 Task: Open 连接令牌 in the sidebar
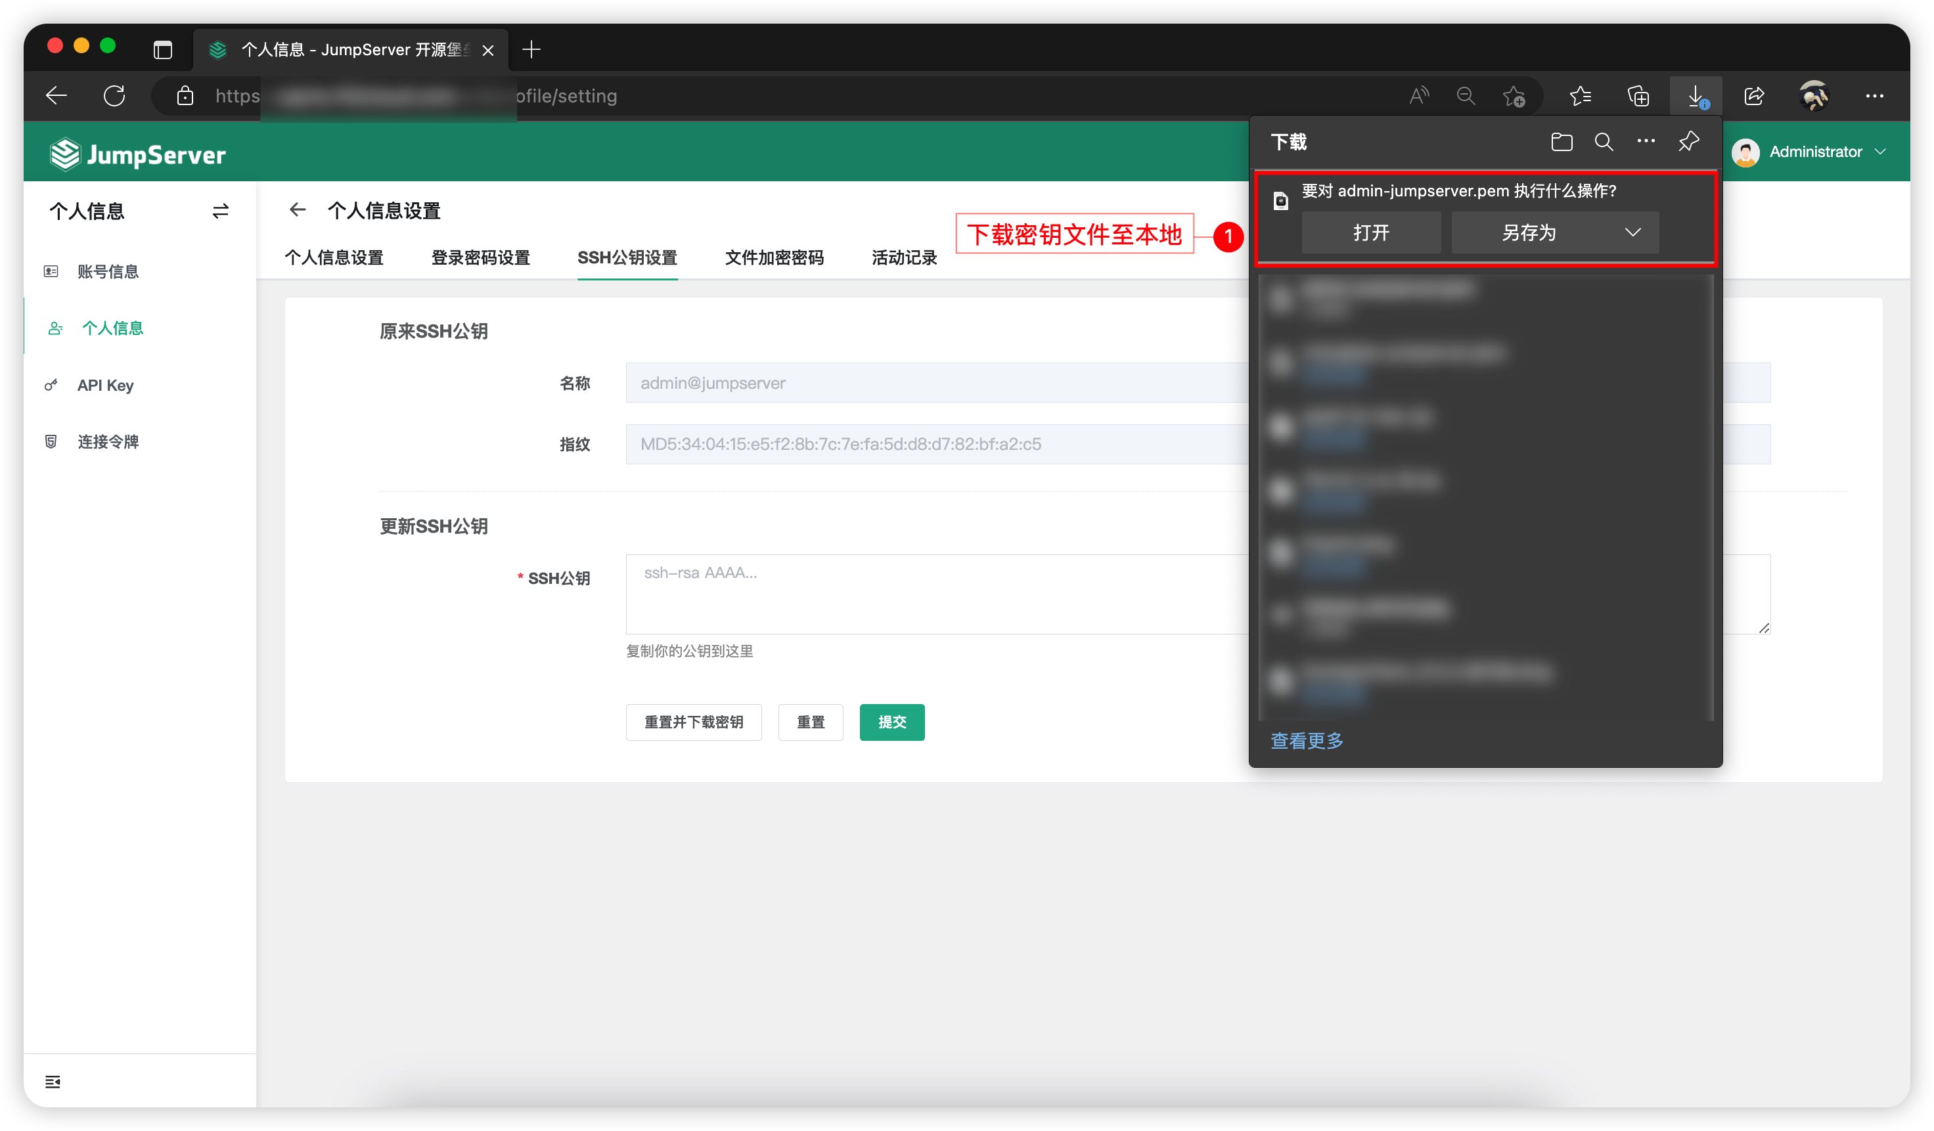(108, 441)
